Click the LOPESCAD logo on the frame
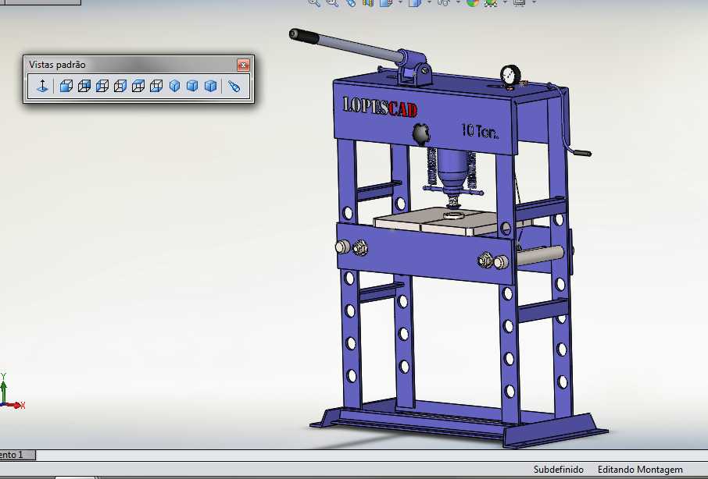The image size is (708, 479). pyautogui.click(x=381, y=107)
